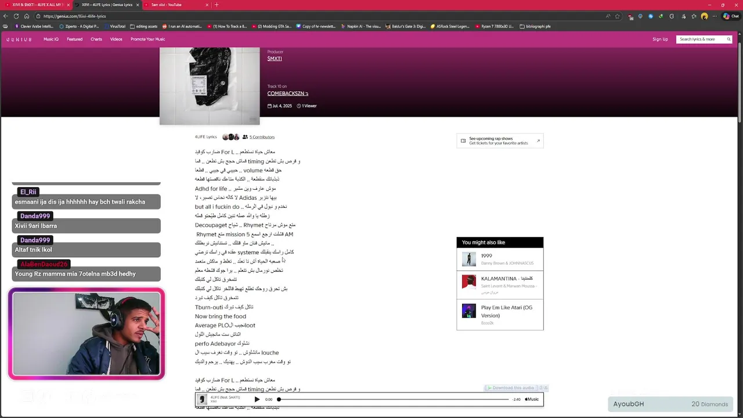Viewport: 743px width, 418px height.
Task: Bookmark this page with star icon
Action: (x=617, y=16)
